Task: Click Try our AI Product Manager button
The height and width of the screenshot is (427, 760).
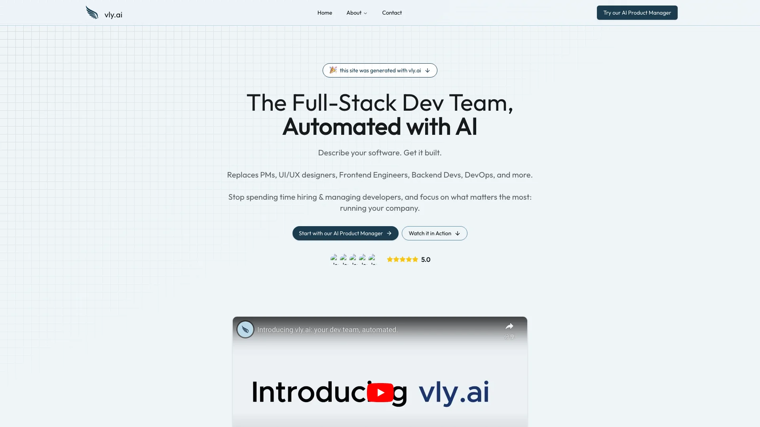Action: point(637,13)
